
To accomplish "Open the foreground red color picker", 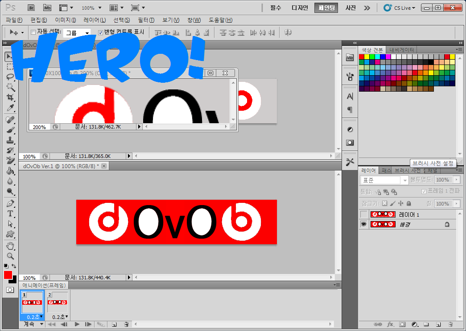I will coord(8,275).
